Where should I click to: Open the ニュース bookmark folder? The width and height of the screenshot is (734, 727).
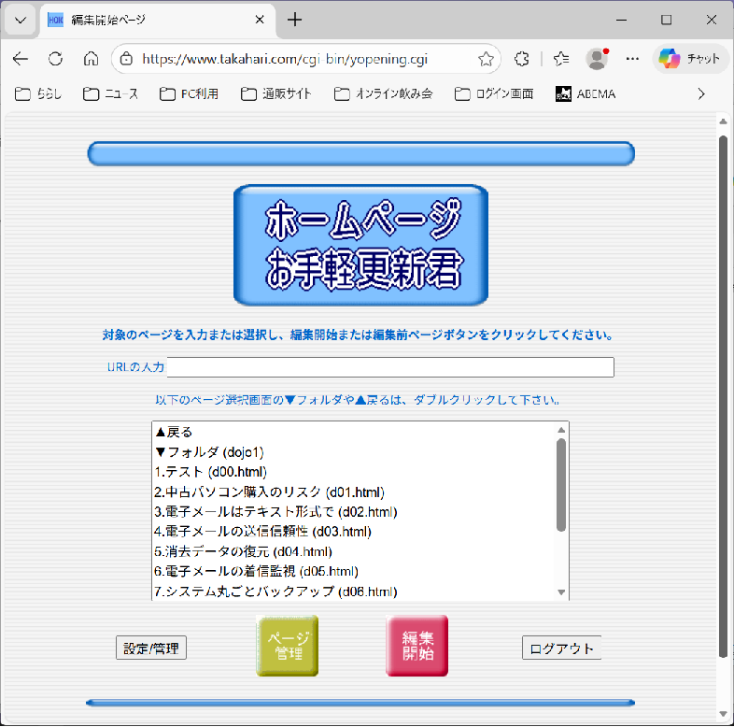(x=111, y=93)
